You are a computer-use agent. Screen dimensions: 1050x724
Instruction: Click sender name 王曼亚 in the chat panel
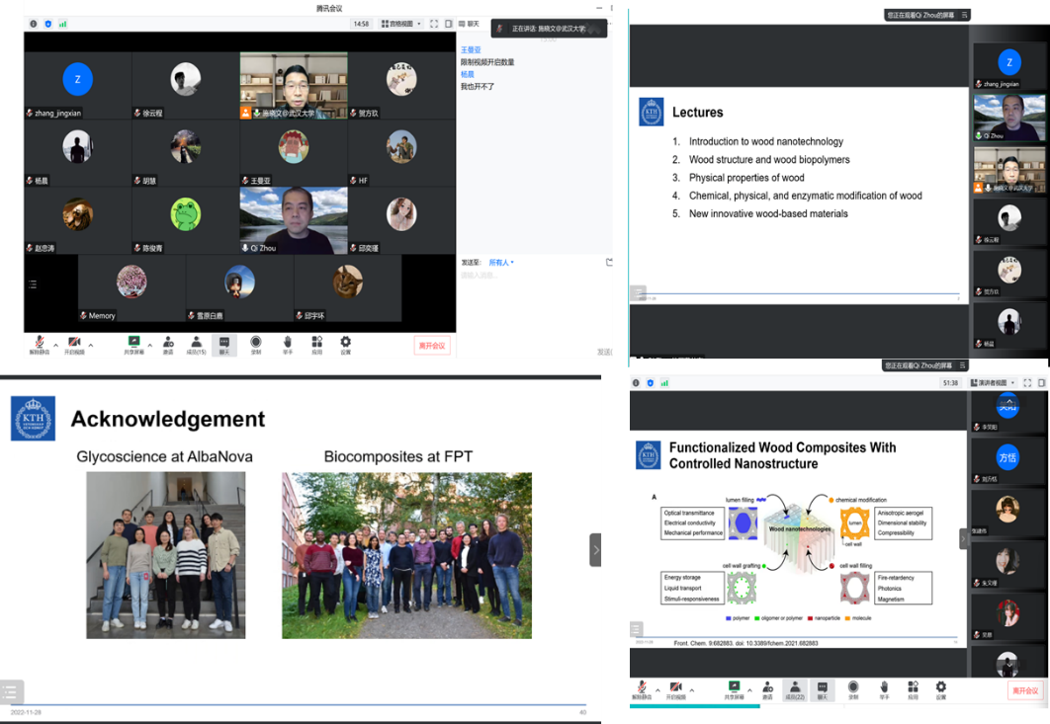(x=471, y=49)
